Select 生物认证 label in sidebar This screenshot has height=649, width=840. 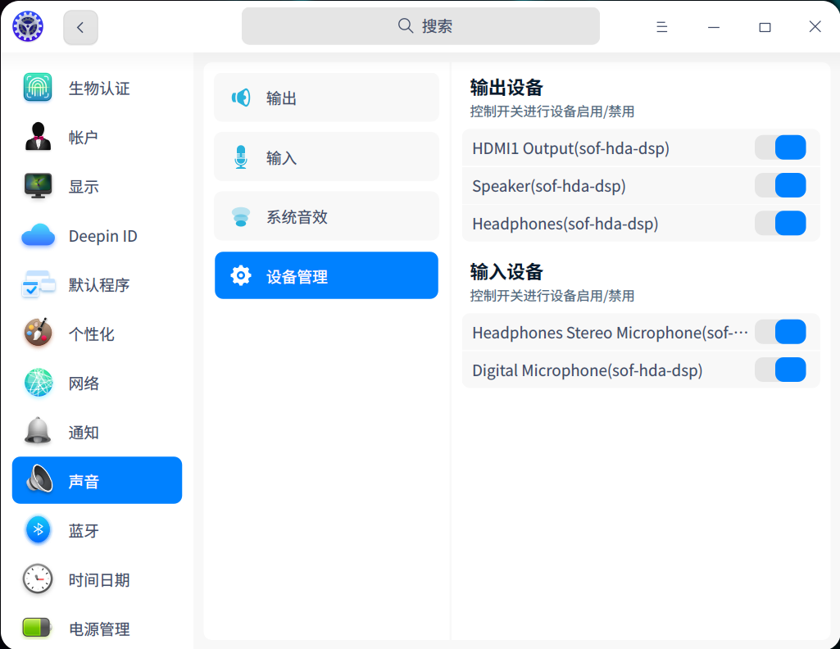[x=99, y=88]
